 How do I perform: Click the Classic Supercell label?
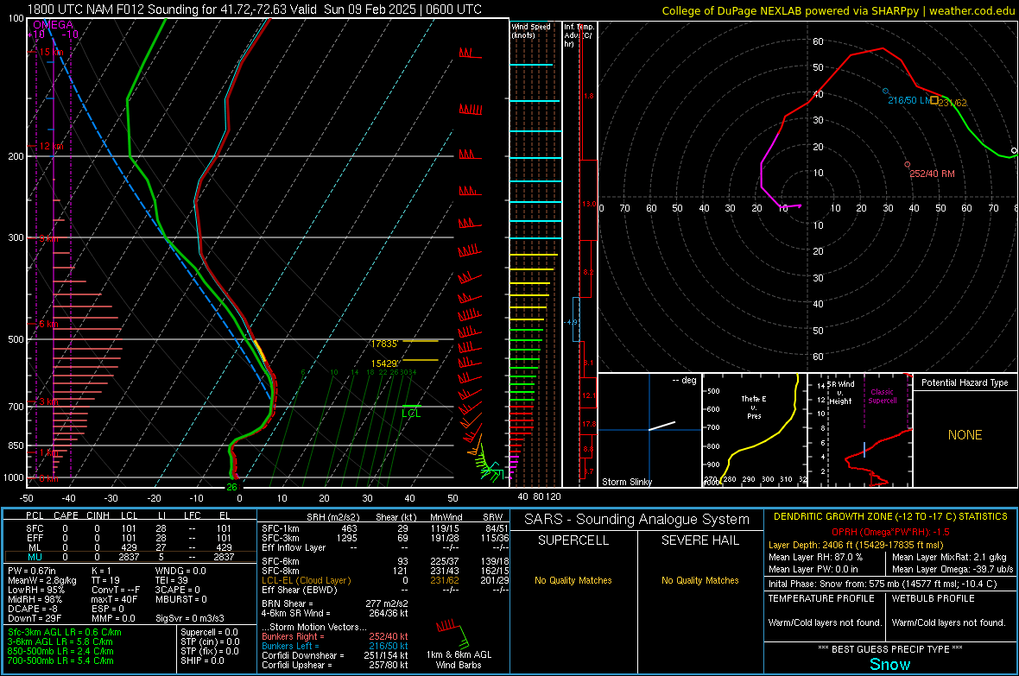882,396
